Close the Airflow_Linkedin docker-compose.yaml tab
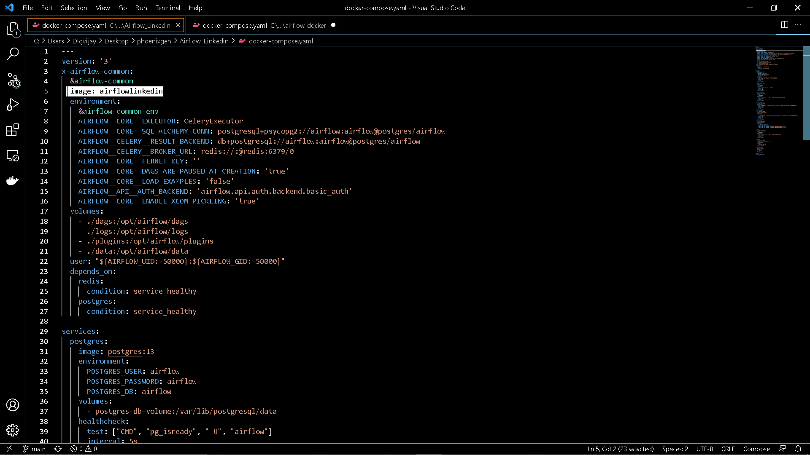Viewport: 810px width, 455px height. tap(178, 25)
